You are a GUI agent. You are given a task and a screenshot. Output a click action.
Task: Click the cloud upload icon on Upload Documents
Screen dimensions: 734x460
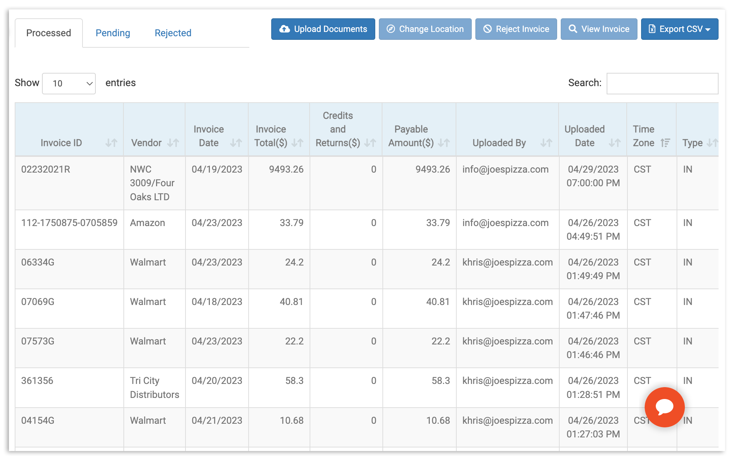(x=284, y=29)
